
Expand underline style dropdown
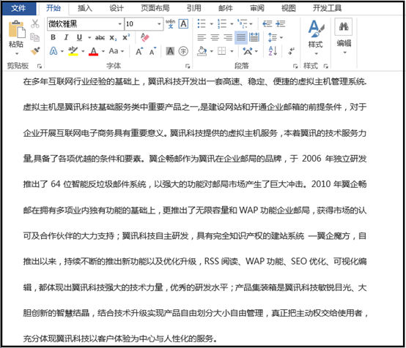click(89, 38)
